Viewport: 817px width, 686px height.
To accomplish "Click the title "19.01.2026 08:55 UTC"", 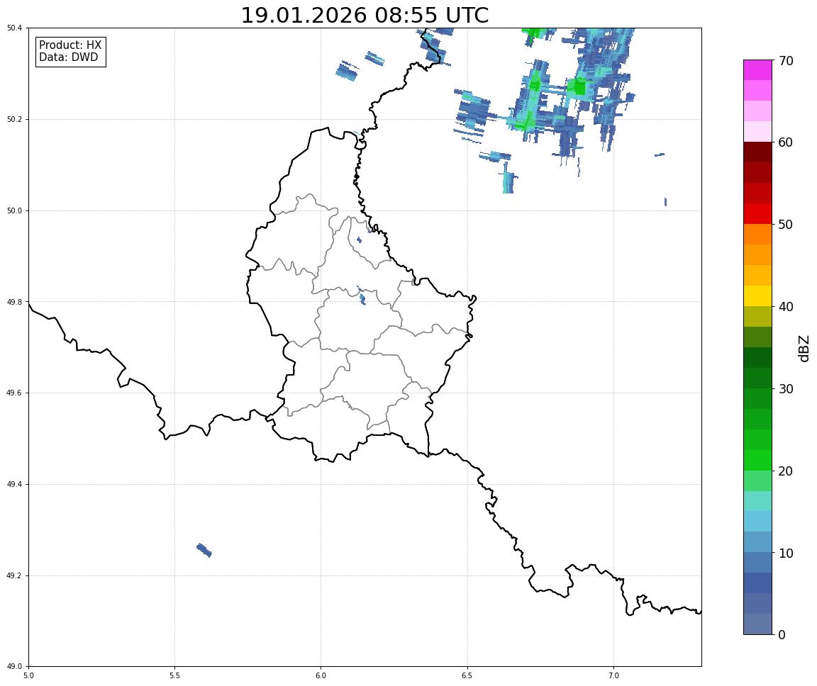I will (x=365, y=15).
